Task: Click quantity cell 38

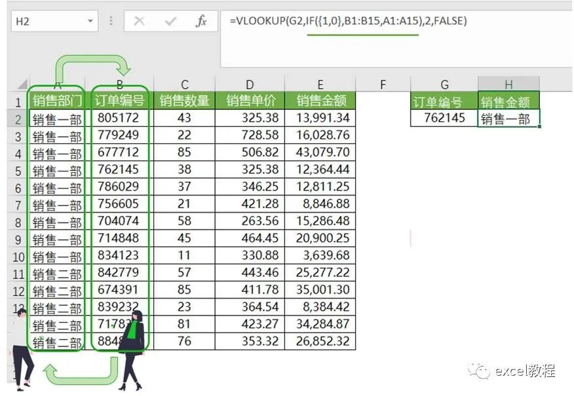Action: click(x=185, y=170)
